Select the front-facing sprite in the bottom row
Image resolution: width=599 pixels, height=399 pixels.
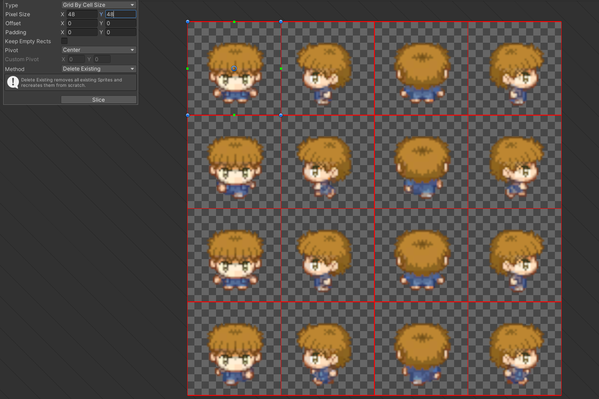tap(235, 354)
